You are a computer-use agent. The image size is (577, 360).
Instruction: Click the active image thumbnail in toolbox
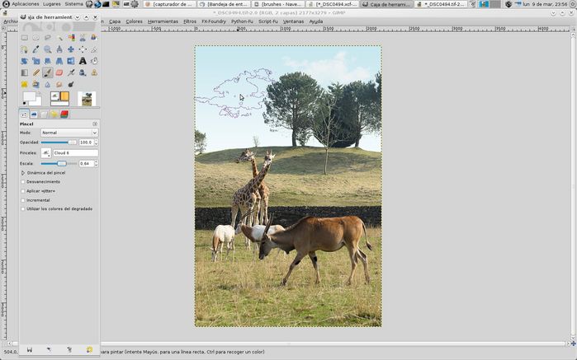(87, 99)
